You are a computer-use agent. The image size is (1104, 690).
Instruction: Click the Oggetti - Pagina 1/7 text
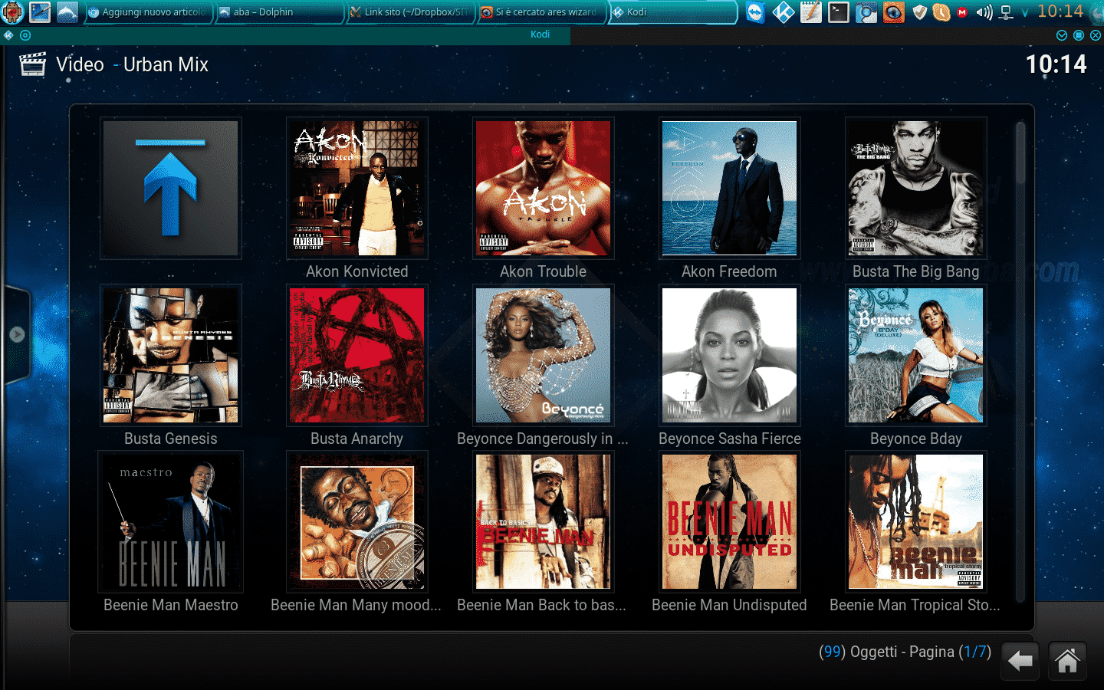coord(905,652)
